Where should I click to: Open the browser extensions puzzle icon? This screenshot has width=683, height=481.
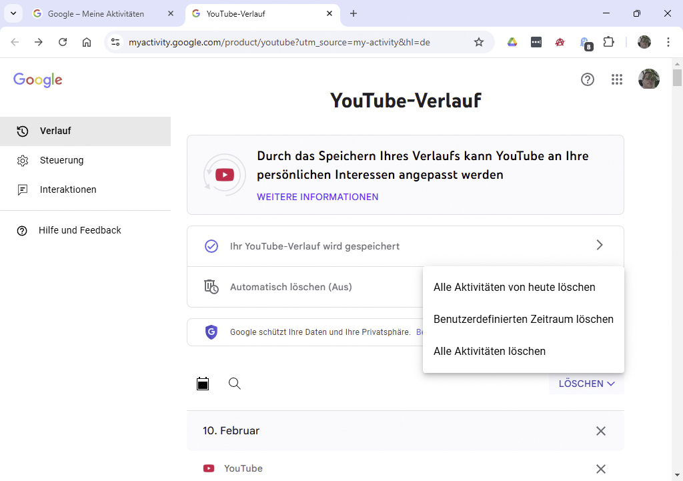pos(609,41)
